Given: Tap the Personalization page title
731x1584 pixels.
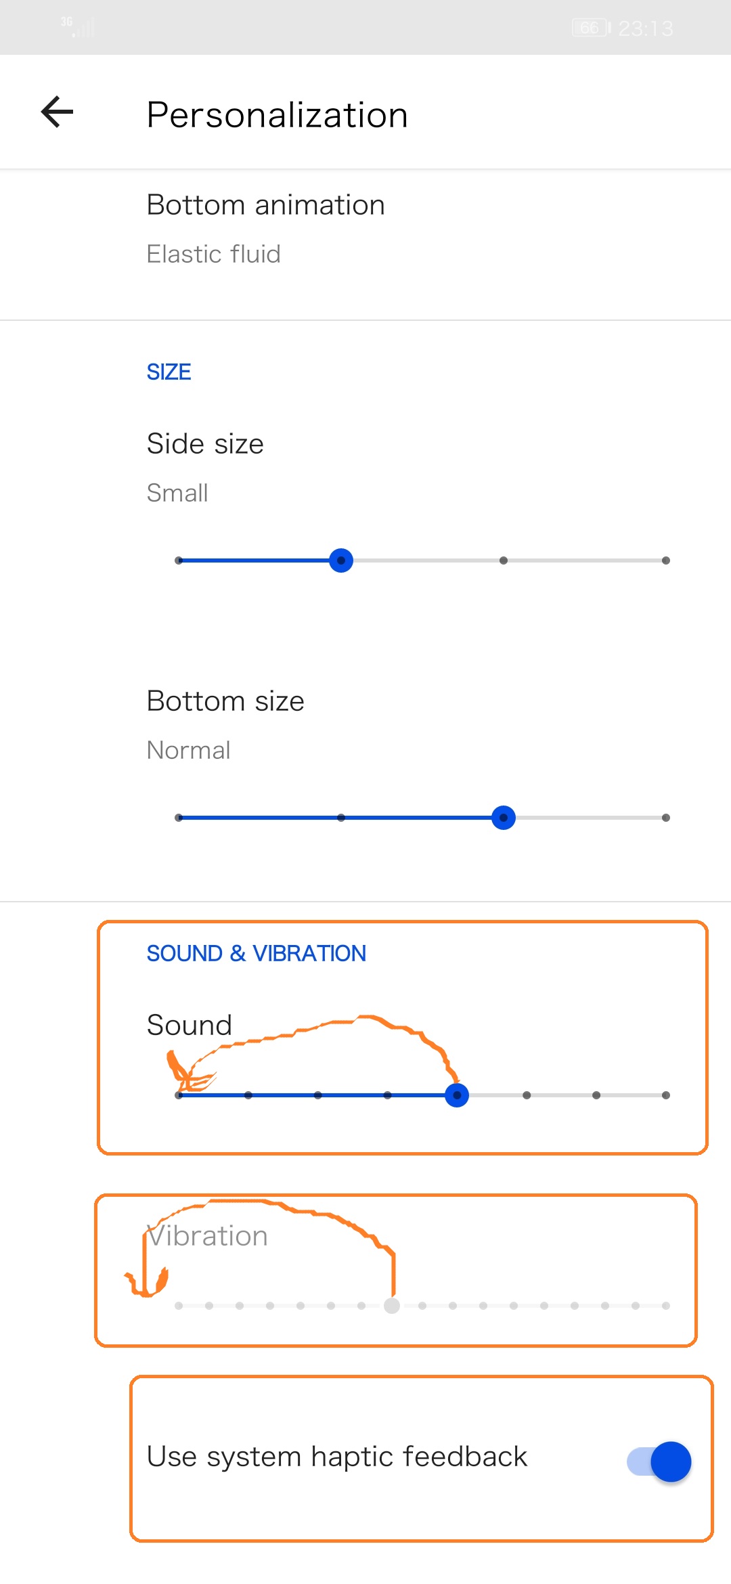Looking at the screenshot, I should point(278,114).
